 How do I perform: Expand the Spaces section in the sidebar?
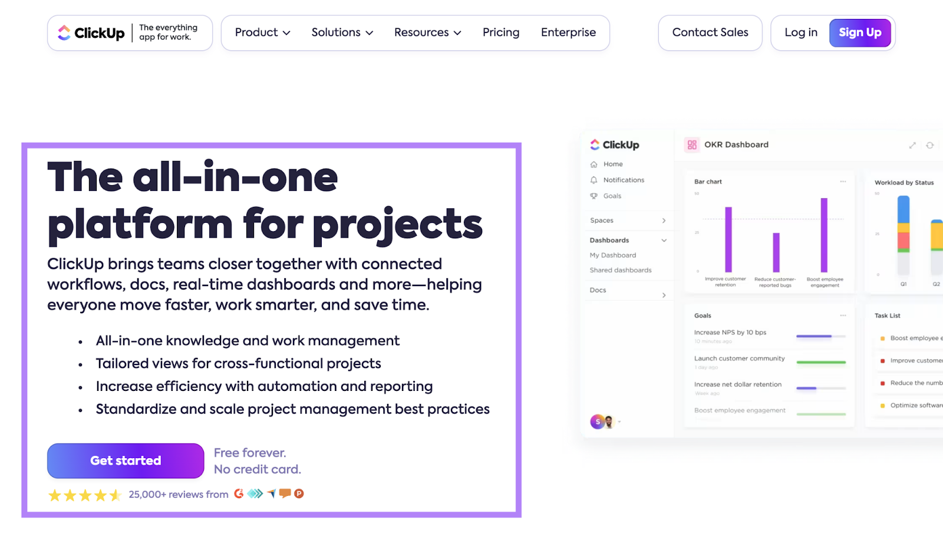click(x=664, y=220)
